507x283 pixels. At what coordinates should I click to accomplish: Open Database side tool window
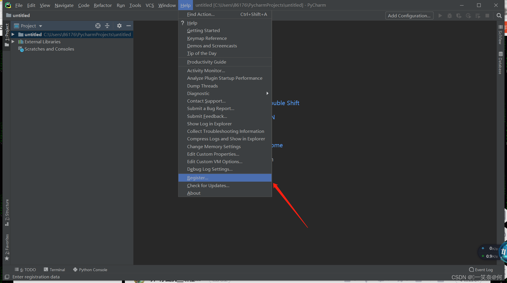coord(500,63)
